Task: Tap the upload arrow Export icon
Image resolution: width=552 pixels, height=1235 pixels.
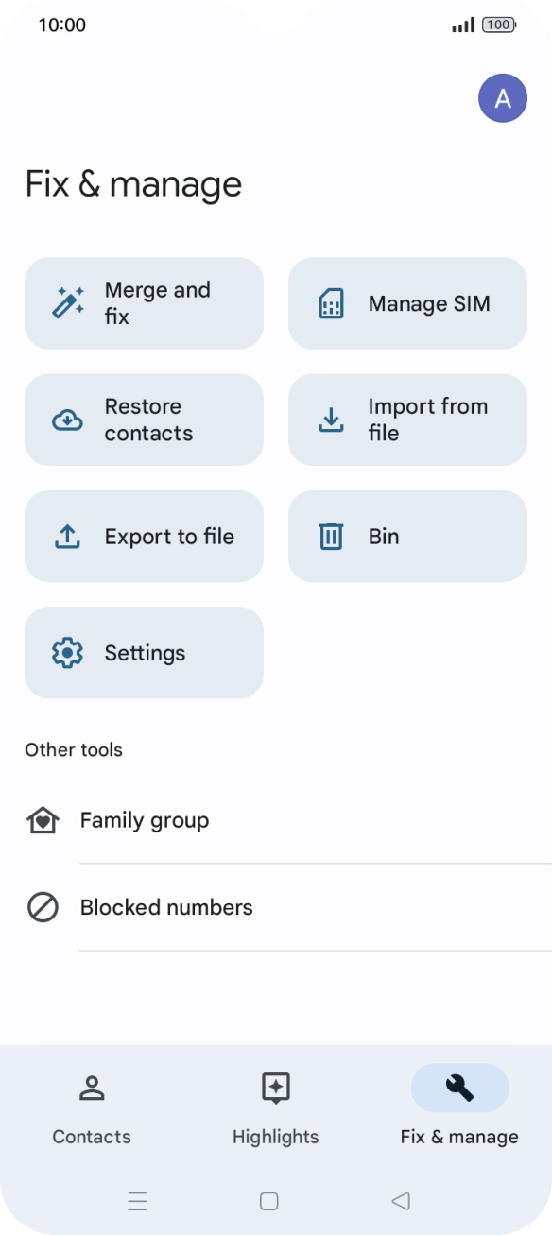Action: click(x=67, y=537)
